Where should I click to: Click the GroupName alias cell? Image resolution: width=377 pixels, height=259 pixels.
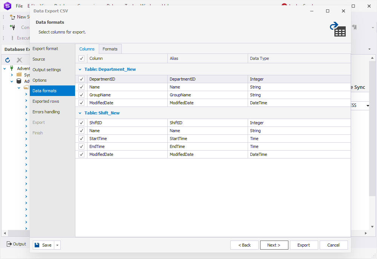[x=207, y=95]
